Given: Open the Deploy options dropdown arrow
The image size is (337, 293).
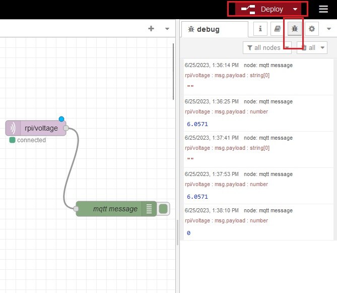Looking at the screenshot, I should click(295, 9).
